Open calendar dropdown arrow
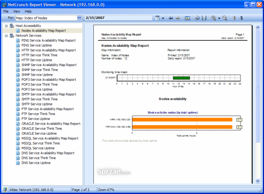The width and height of the screenshot is (264, 194). (x=163, y=18)
